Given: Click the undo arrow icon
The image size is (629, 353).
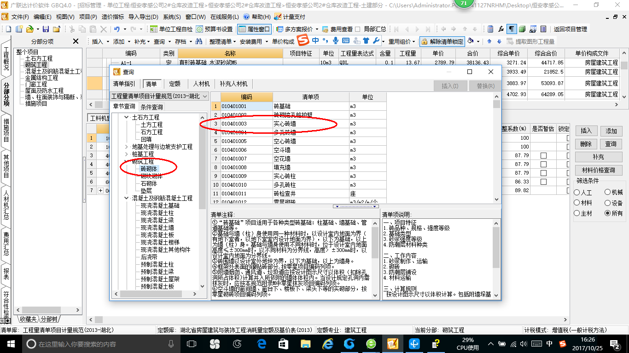Looking at the screenshot, I should point(116,29).
